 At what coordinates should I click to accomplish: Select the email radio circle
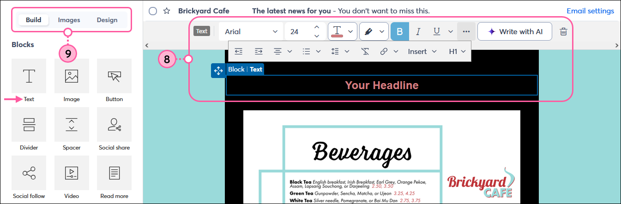[153, 11]
